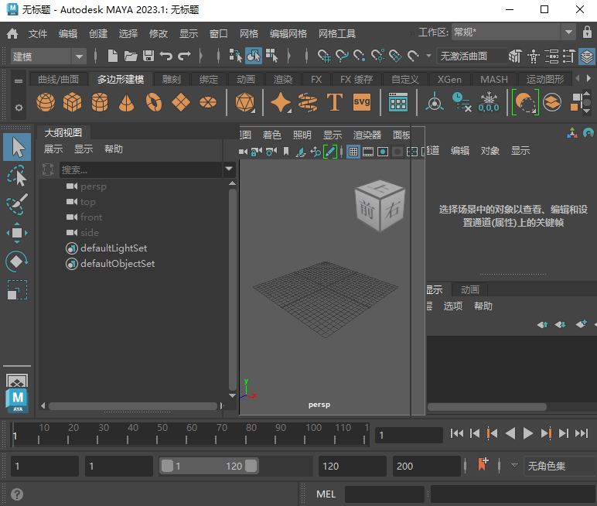Screen dimensions: 597x506
Task: Toggle the viewport grid display button
Action: [353, 152]
